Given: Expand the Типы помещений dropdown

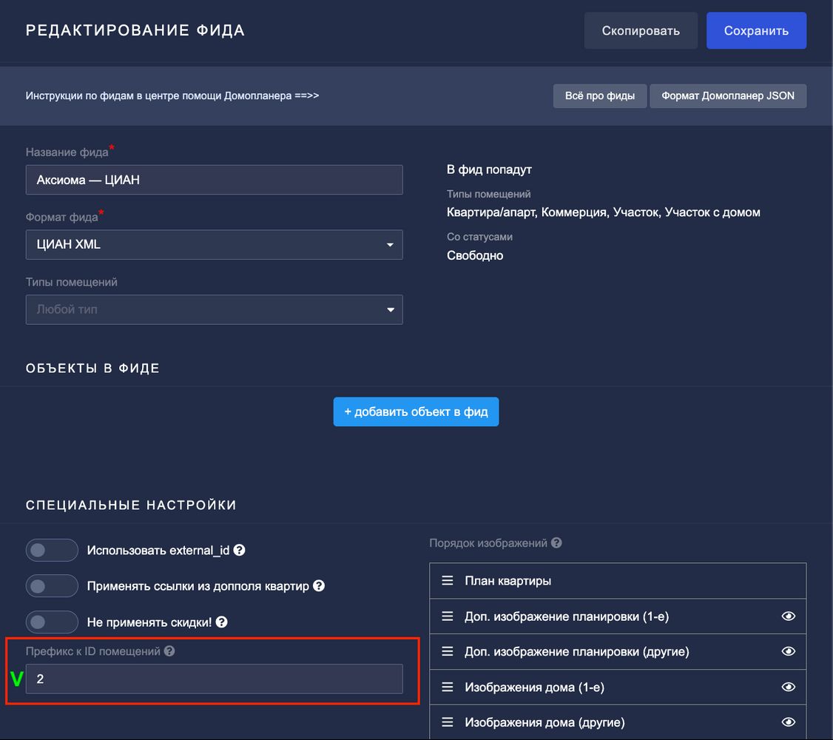Looking at the screenshot, I should pyautogui.click(x=214, y=310).
